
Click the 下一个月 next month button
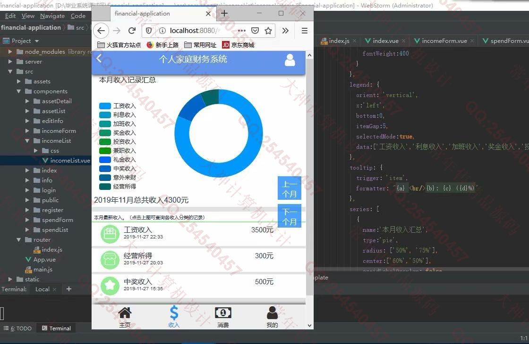pyautogui.click(x=290, y=217)
